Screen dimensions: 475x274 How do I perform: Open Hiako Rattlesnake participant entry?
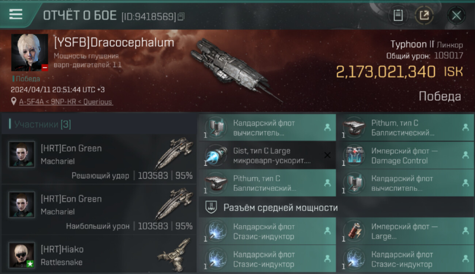click(99, 255)
